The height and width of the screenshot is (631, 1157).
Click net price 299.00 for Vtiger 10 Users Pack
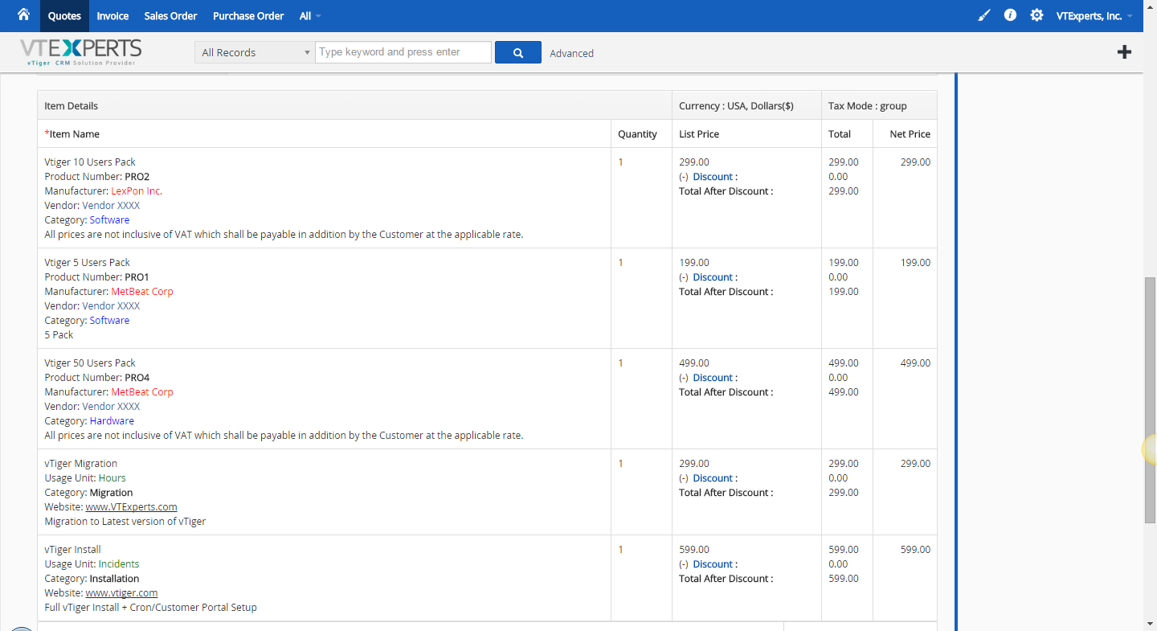pos(915,162)
